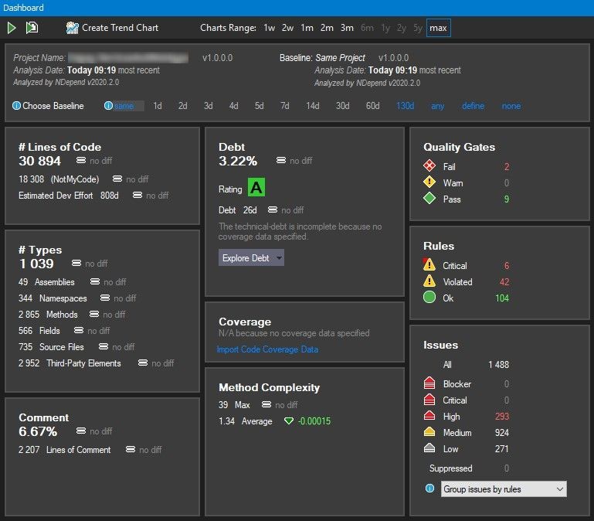Viewport: 594px width, 521px height.
Task: Click the green Ok rules circle icon
Action: click(429, 298)
